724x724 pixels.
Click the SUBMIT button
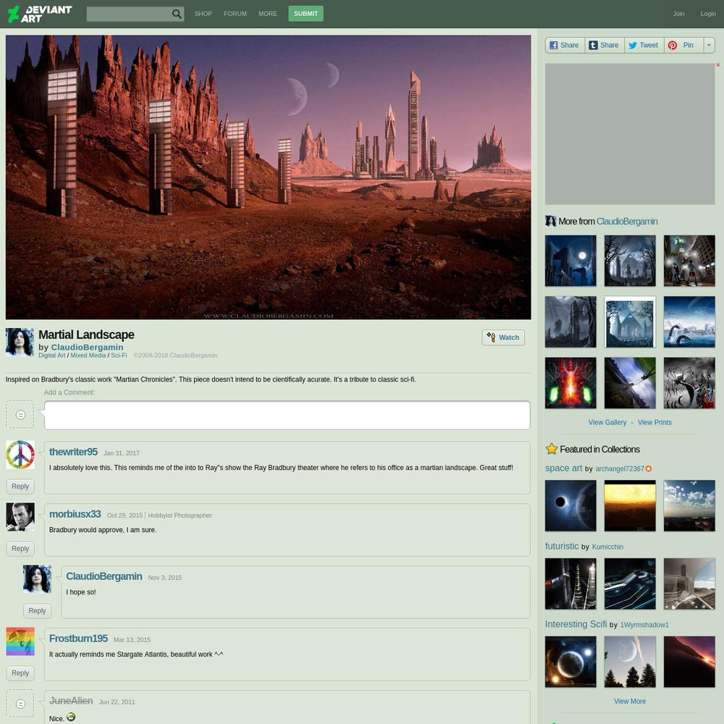pos(306,14)
